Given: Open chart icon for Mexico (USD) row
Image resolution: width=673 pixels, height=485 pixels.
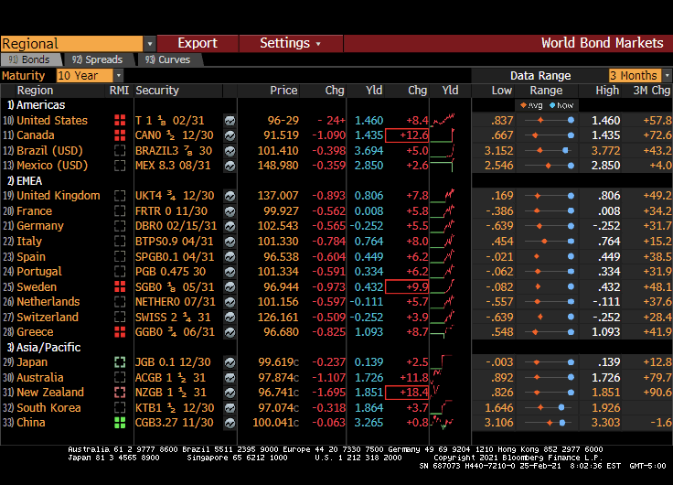Looking at the screenshot, I should [x=230, y=166].
